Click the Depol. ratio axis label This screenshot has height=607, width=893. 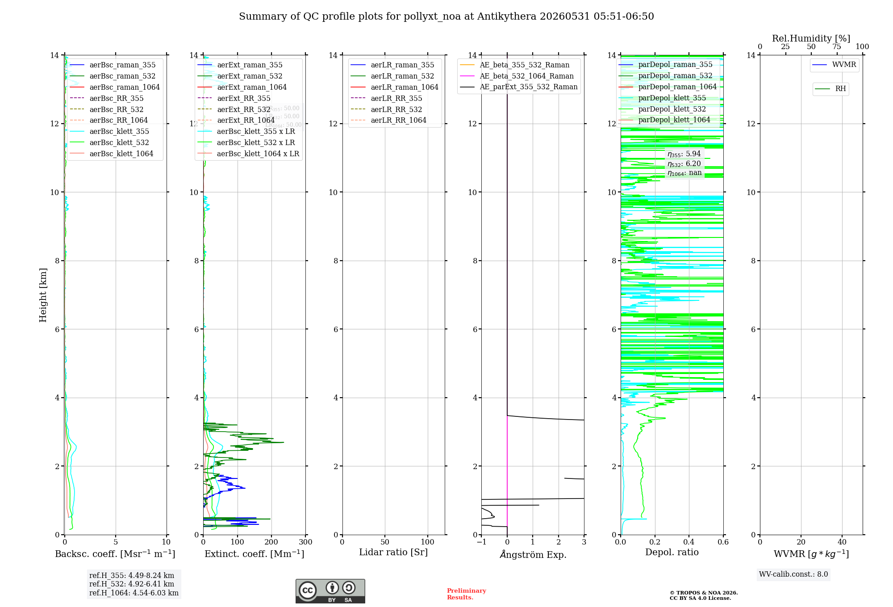tap(672, 553)
